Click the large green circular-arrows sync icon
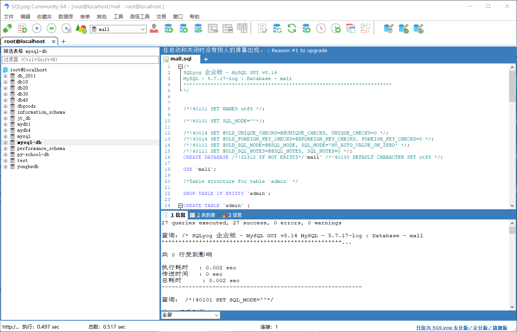Viewport: 517px width, 332px height. [292, 28]
